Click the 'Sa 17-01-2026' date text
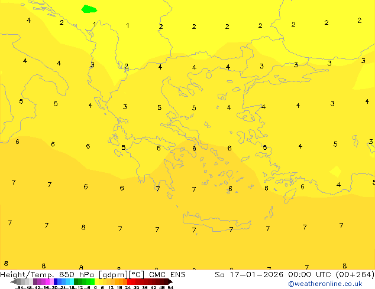This screenshot has width=375, height=289. click(x=249, y=275)
